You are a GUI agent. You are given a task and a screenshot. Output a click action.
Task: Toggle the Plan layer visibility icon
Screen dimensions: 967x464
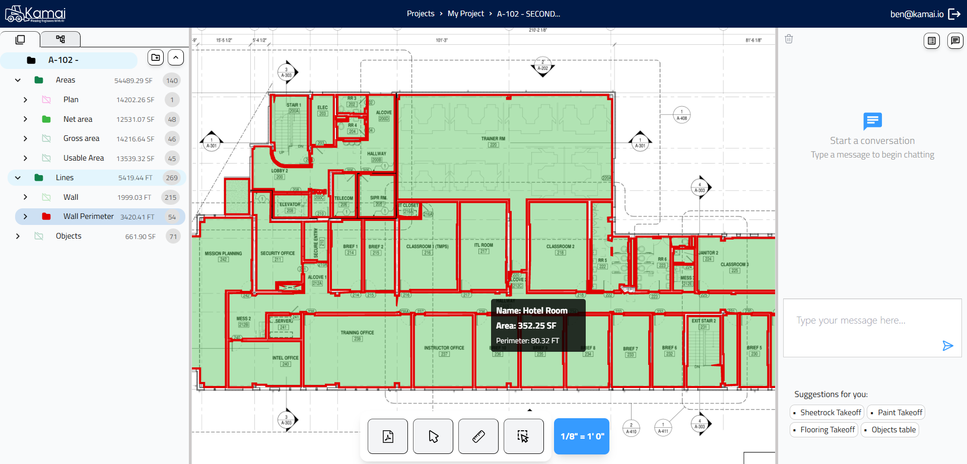[46, 100]
